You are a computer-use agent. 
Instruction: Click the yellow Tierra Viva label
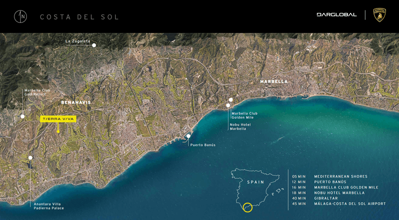58,119
